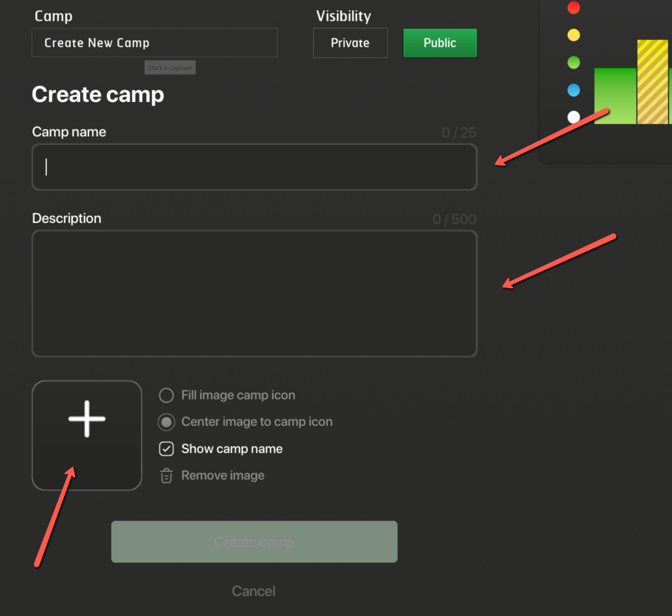Click the plus icon to add camp image
Viewport: 672px width, 616px height.
click(87, 419)
